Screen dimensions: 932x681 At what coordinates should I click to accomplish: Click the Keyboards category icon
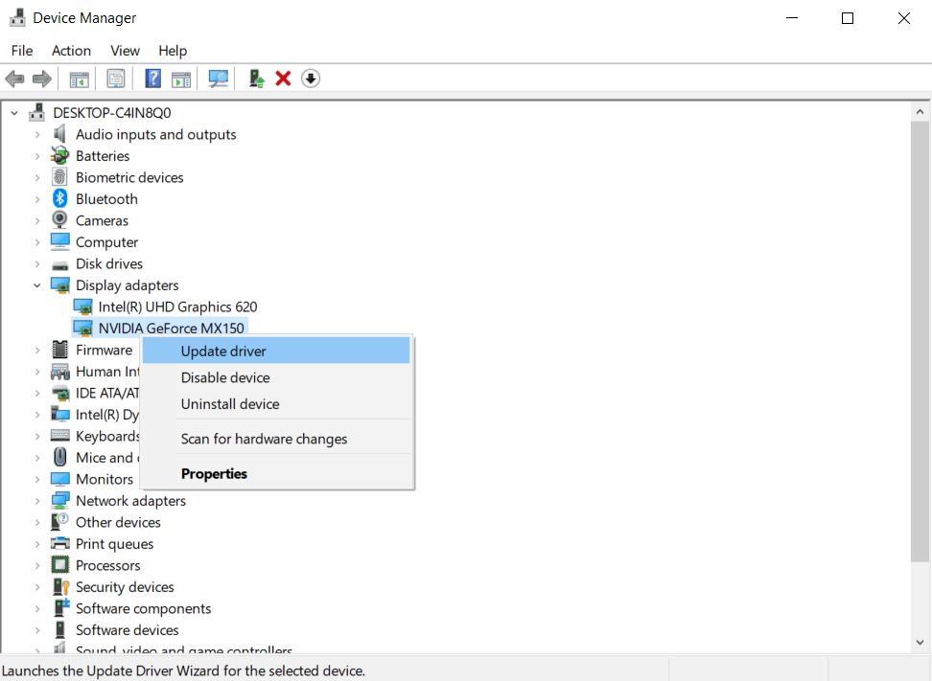pos(60,436)
